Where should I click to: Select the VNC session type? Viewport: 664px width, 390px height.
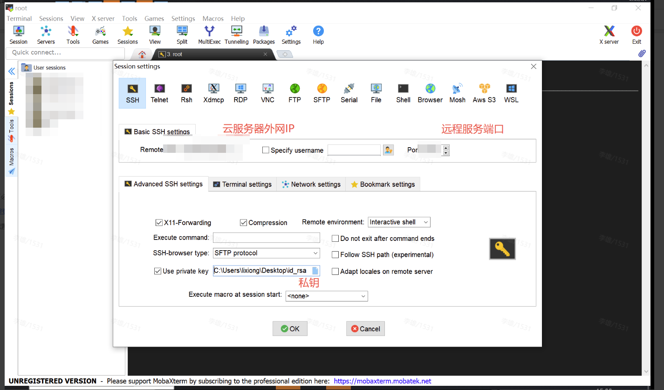point(267,93)
